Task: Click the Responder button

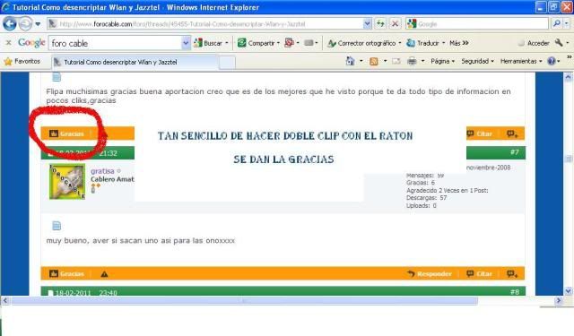Action: tap(430, 274)
